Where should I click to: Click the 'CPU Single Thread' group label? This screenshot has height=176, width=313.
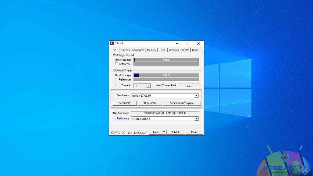click(x=123, y=55)
